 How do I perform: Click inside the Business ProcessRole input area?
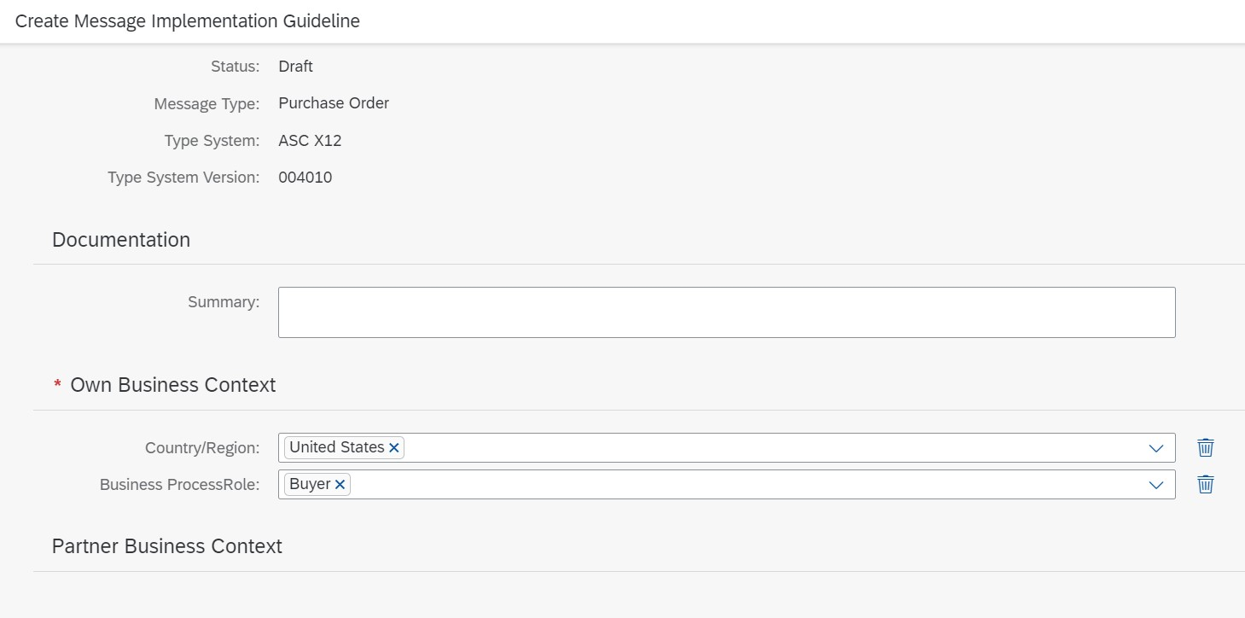point(742,485)
